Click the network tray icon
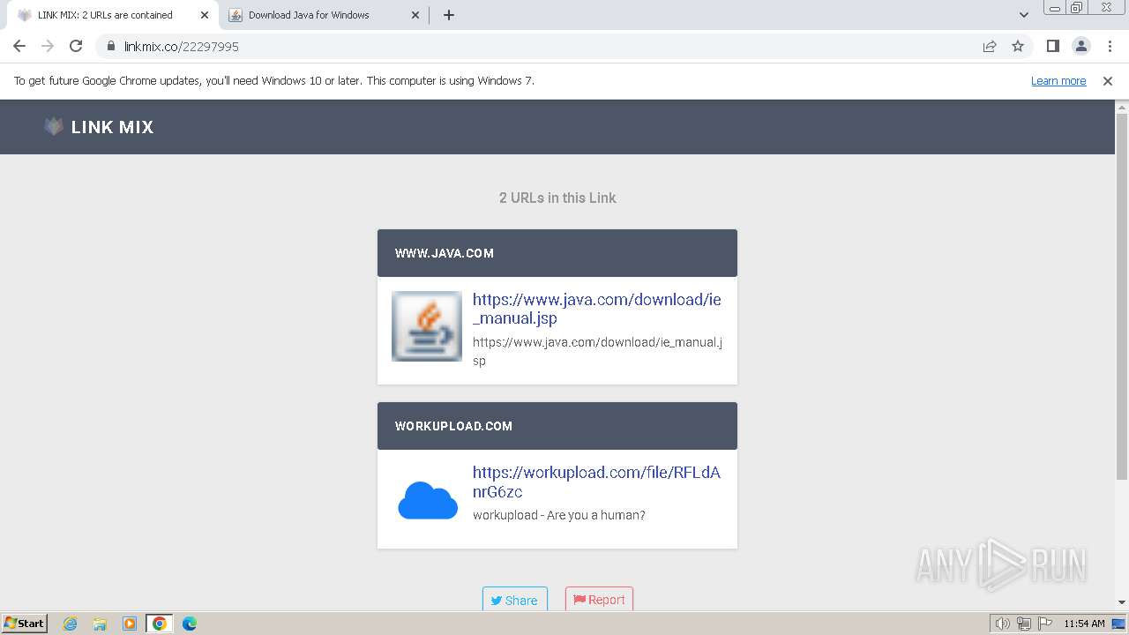 [1023, 624]
